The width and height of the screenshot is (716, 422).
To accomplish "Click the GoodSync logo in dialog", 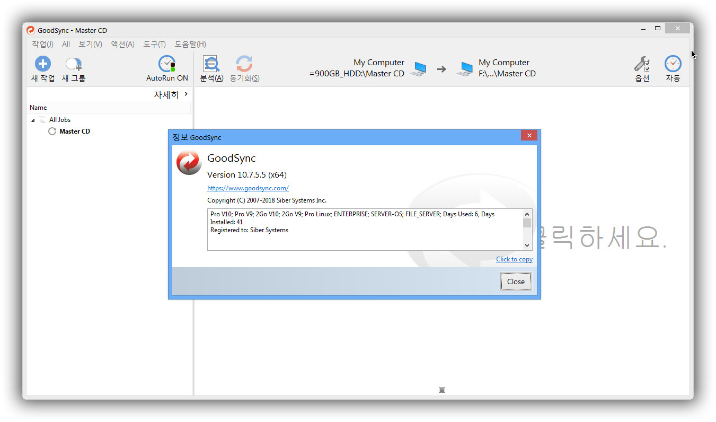I will pos(189,162).
